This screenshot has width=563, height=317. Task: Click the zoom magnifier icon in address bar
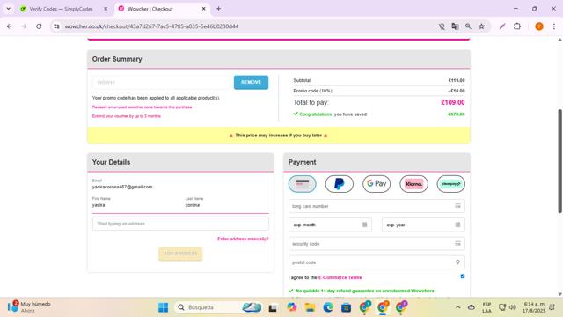(468, 26)
